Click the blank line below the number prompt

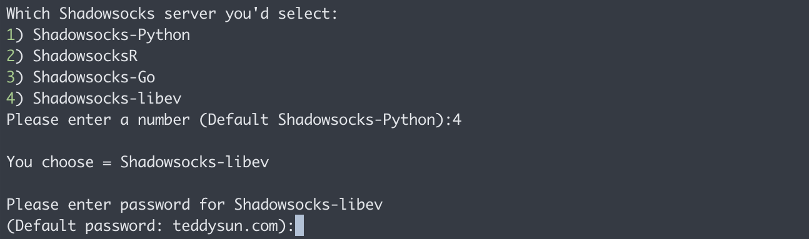[x=404, y=141]
